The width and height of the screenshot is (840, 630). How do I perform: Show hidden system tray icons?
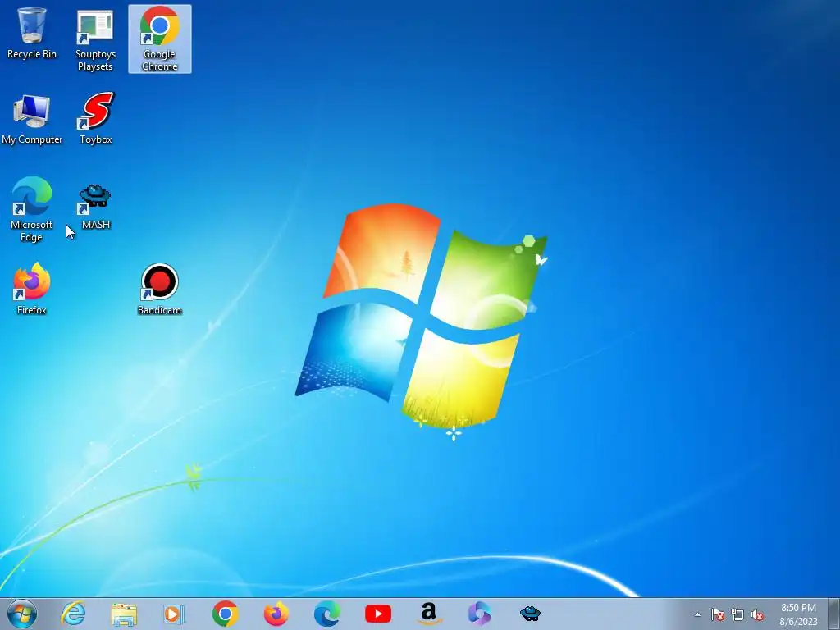tap(697, 614)
